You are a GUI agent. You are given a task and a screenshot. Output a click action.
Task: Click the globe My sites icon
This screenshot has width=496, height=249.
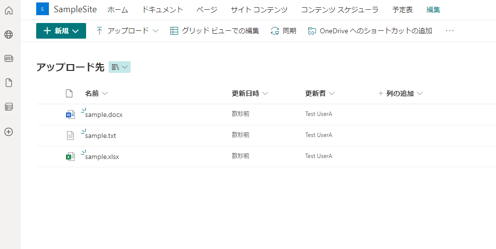point(9,34)
